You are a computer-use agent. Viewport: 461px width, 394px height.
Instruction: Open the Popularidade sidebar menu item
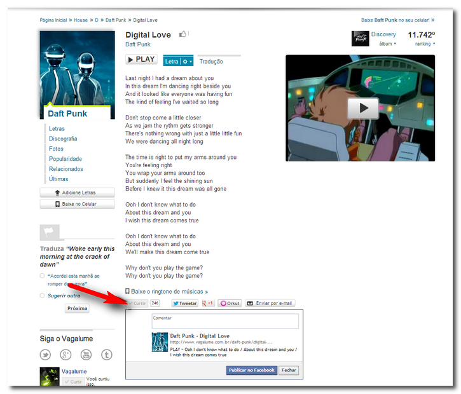pyautogui.click(x=65, y=159)
